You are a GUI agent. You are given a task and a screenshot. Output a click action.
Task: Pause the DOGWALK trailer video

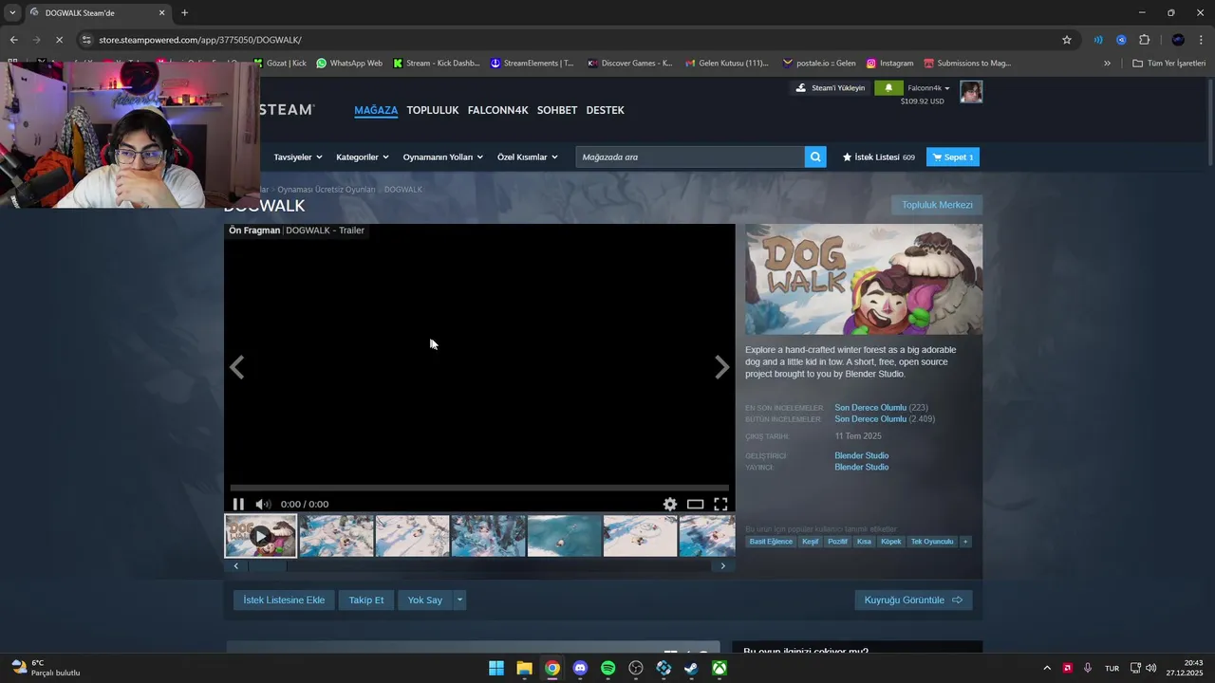tap(238, 505)
